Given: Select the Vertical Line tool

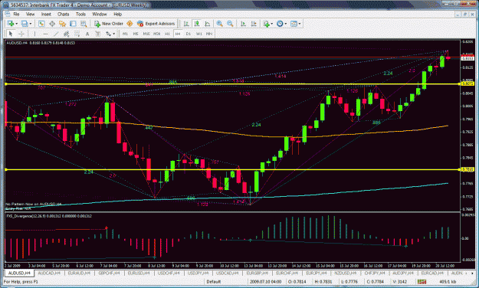Looking at the screenshot, I should (x=34, y=34).
